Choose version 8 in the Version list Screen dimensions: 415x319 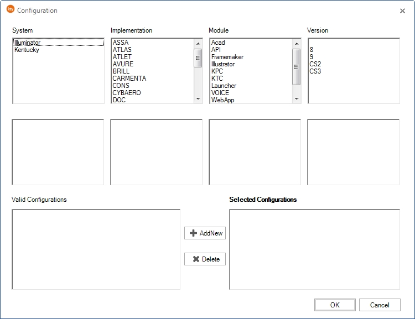pyautogui.click(x=312, y=50)
